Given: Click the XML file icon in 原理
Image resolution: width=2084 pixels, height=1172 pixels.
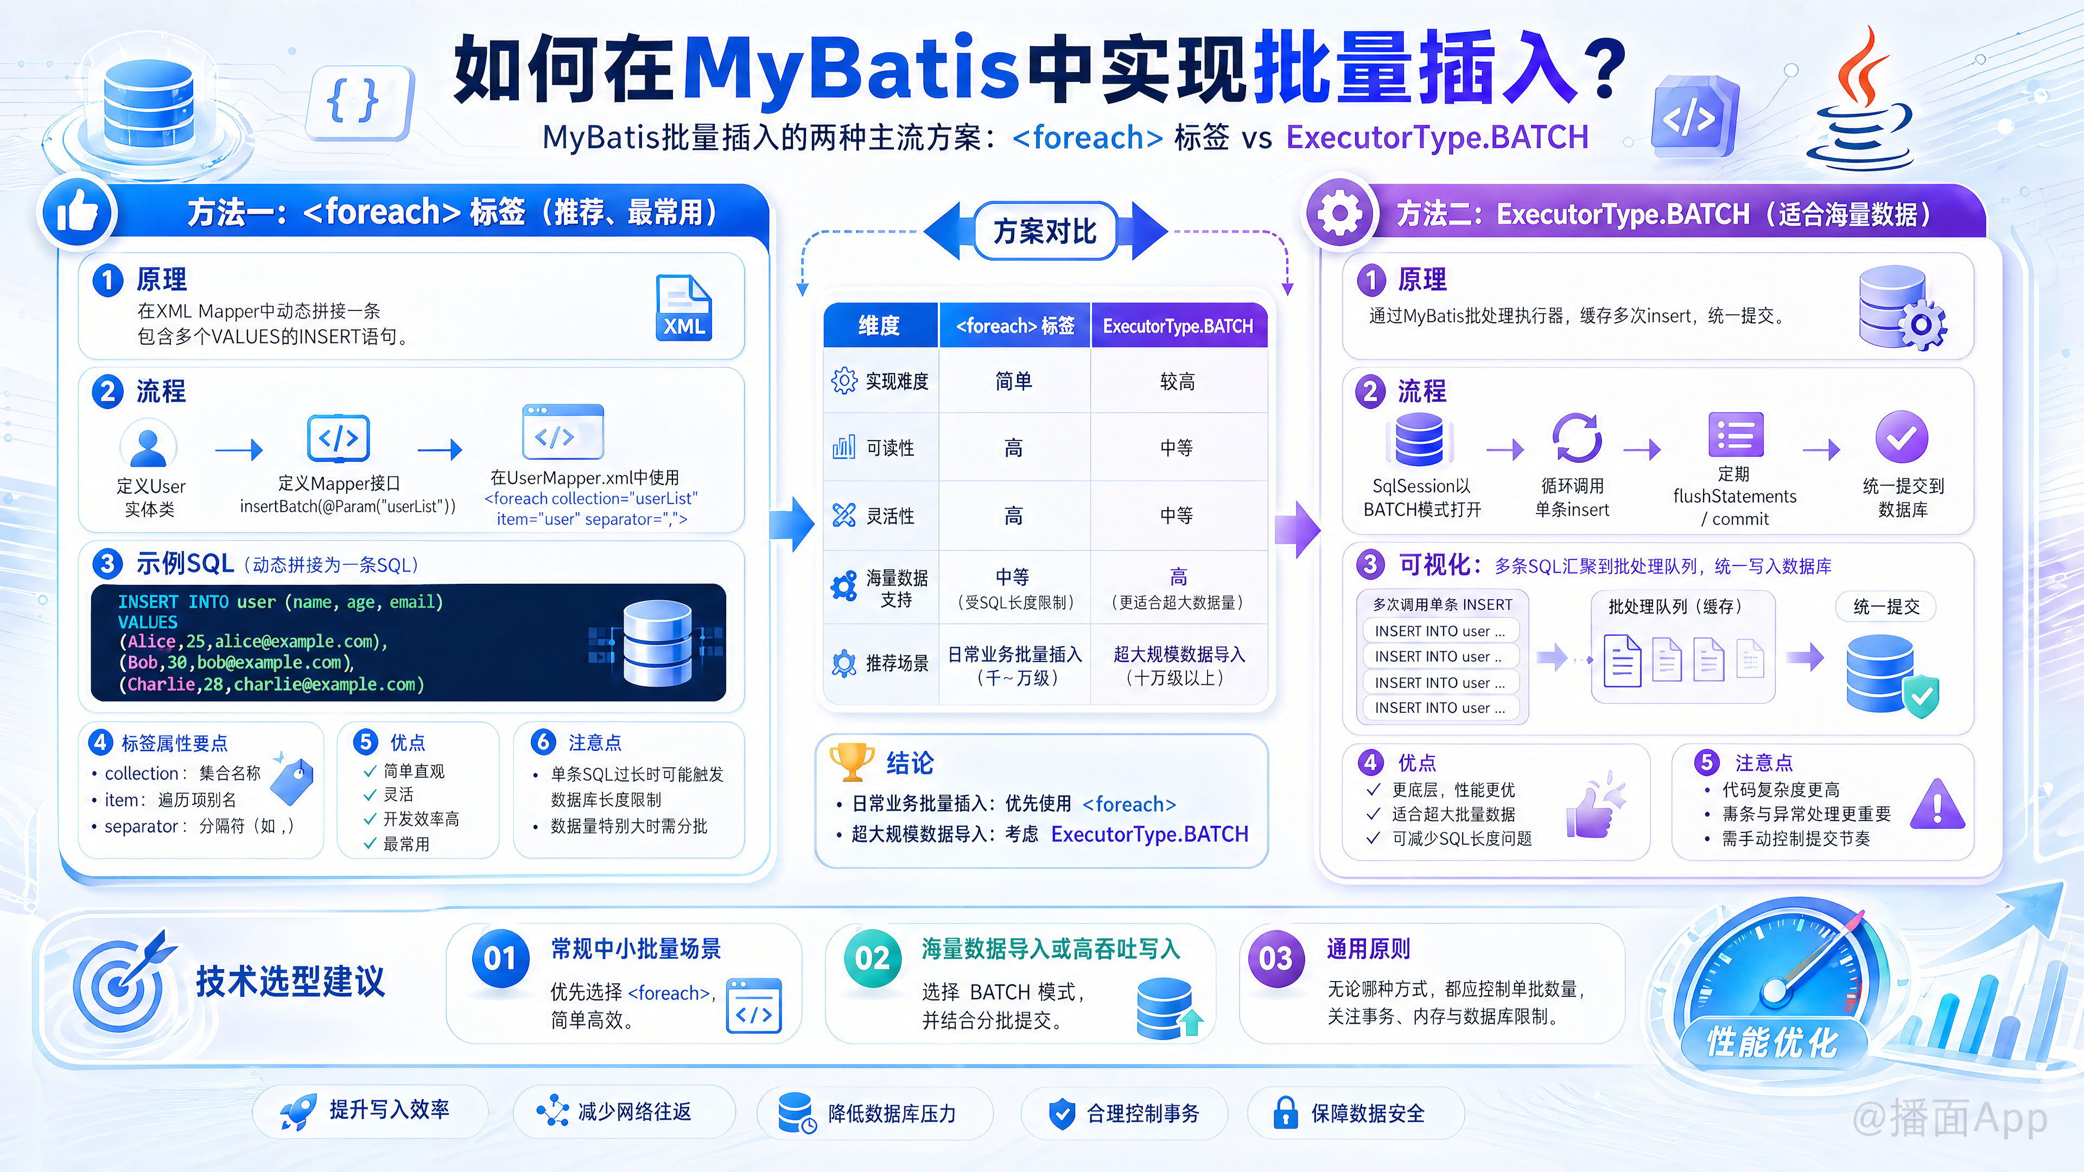Looking at the screenshot, I should pos(684,307).
